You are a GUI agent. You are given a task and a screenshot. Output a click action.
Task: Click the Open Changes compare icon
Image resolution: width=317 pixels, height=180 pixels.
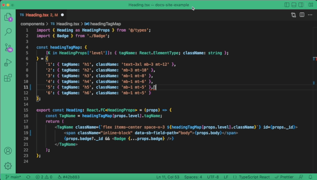pos(294,15)
